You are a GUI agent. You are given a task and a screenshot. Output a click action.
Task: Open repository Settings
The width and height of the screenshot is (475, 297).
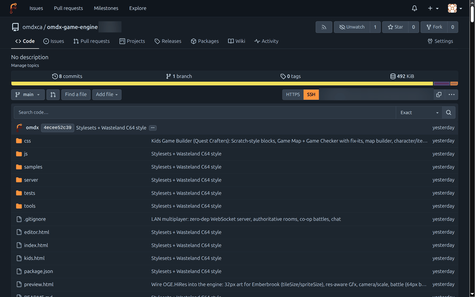[440, 41]
